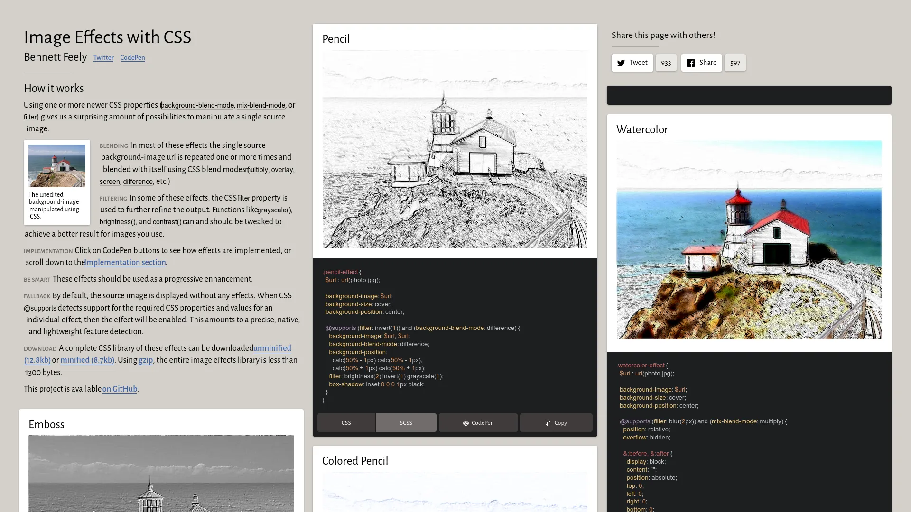Image resolution: width=911 pixels, height=512 pixels.
Task: Click the Image Effects with CSS heading
Action: (107, 37)
